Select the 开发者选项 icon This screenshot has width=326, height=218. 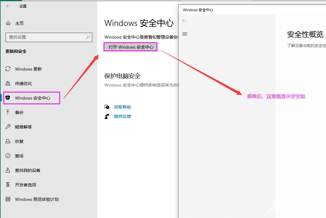click(8, 185)
